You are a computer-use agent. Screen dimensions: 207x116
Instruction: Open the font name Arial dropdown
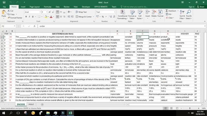click(x=40, y=12)
